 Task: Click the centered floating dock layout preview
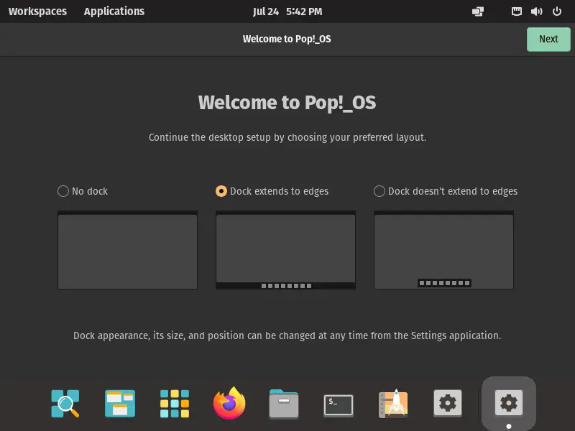pos(443,250)
